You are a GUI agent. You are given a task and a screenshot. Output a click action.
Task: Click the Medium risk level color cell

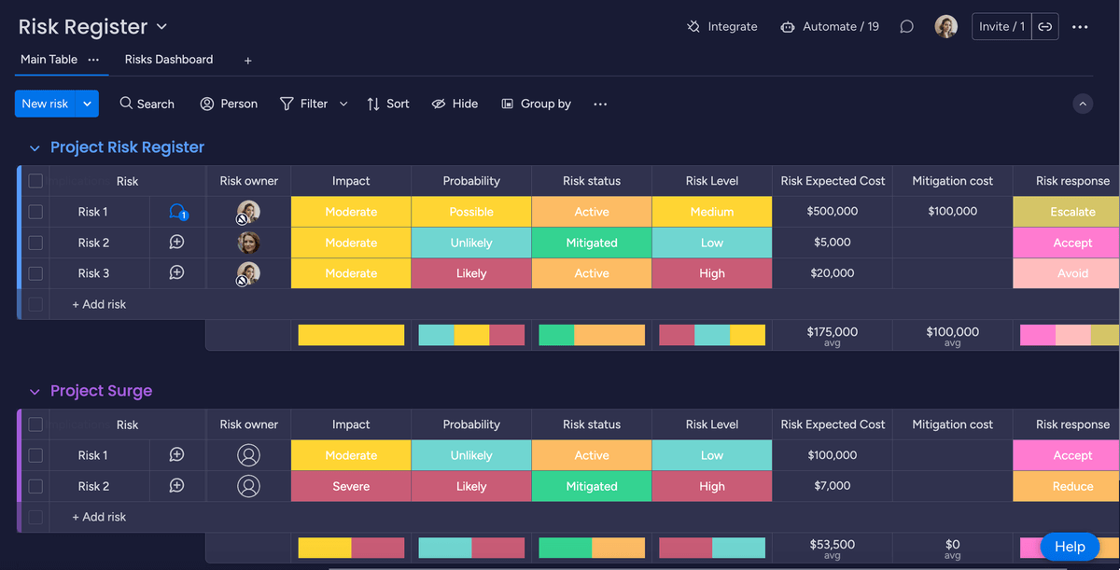[x=711, y=211]
